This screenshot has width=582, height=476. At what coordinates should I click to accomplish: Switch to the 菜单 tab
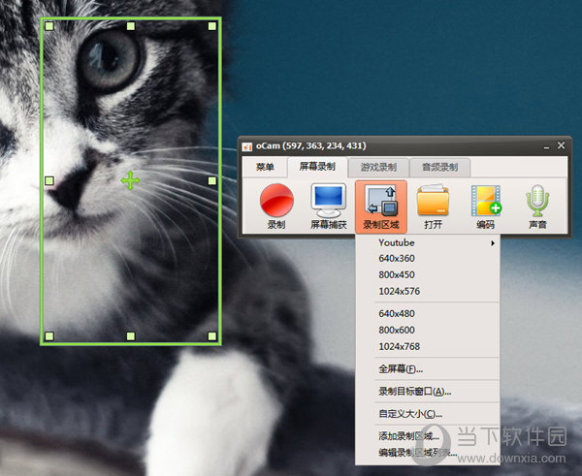[x=265, y=167]
